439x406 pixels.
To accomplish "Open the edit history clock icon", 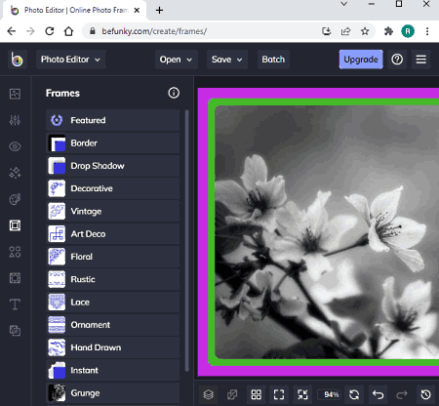I will pos(426,394).
